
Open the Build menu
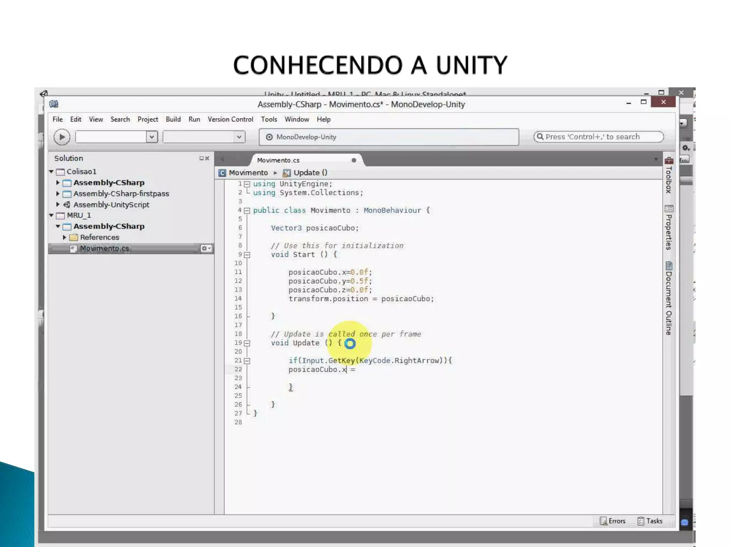173,119
